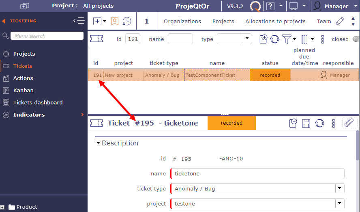Click the Organizations link
Image resolution: width=360 pixels, height=212 pixels.
coord(182,21)
